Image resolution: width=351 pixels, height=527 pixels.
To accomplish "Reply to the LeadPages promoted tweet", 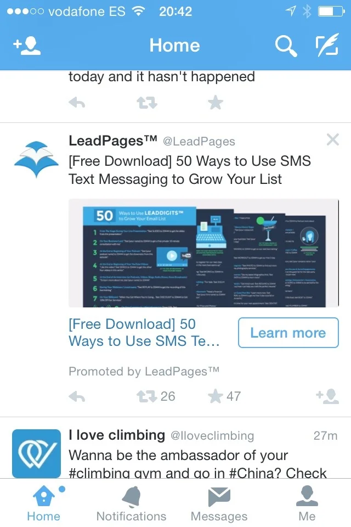I will 77,397.
